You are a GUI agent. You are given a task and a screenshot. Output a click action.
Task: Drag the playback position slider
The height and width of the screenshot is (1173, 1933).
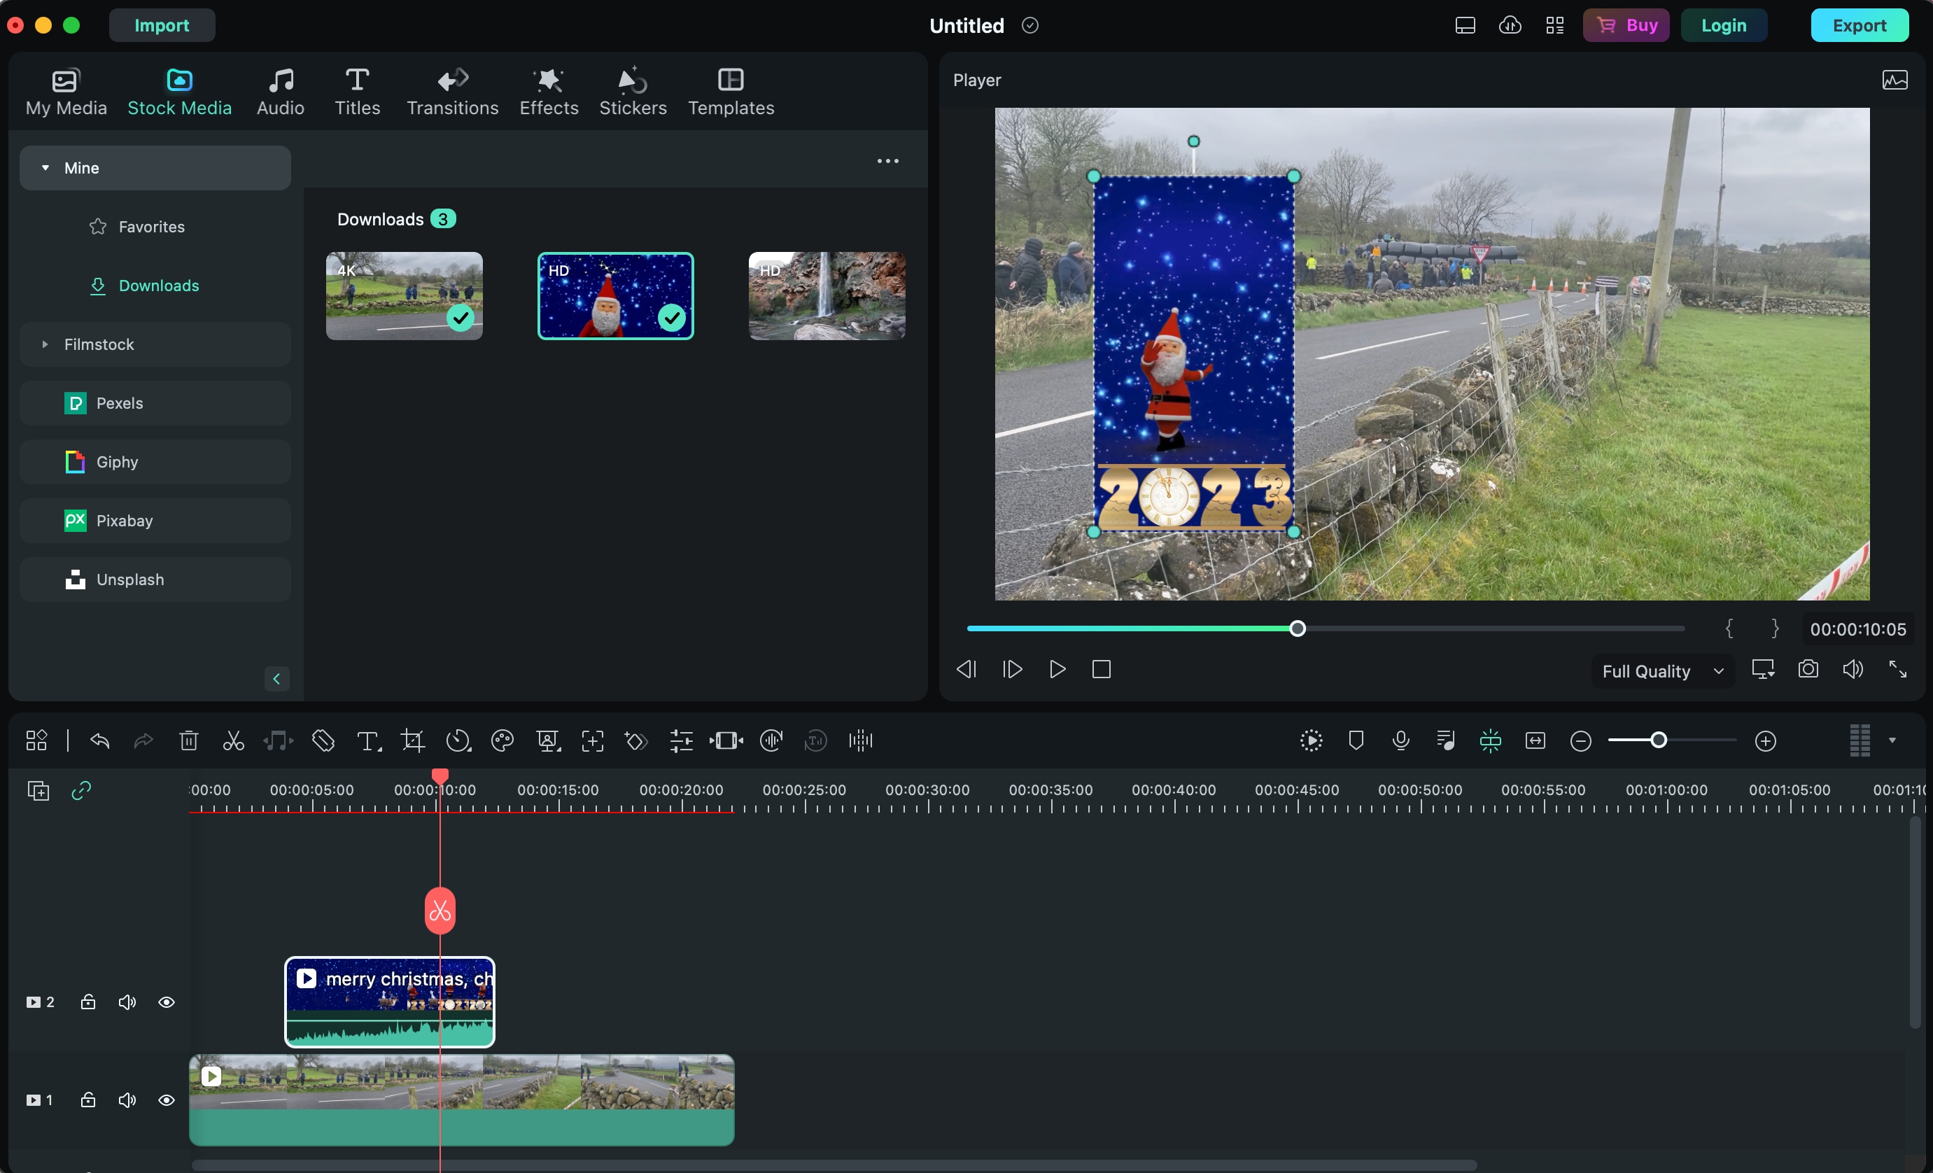click(x=1297, y=629)
